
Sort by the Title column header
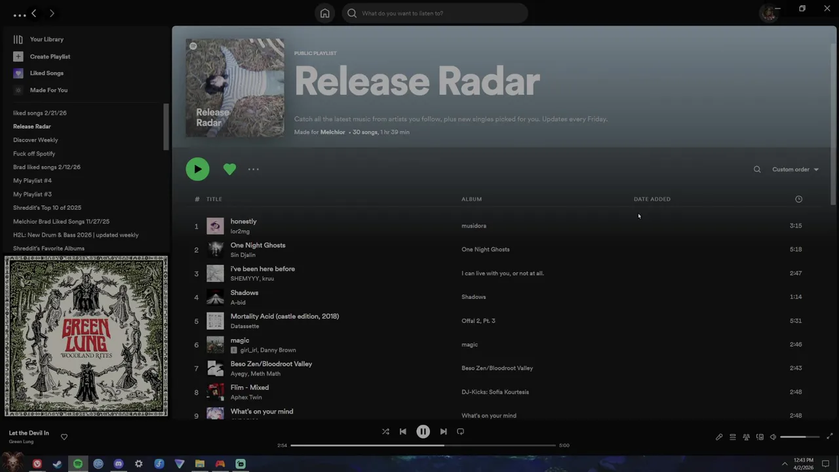tap(214, 199)
